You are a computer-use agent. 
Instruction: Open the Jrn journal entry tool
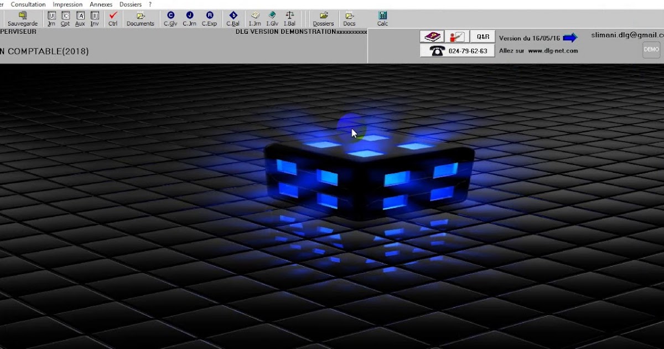(51, 19)
